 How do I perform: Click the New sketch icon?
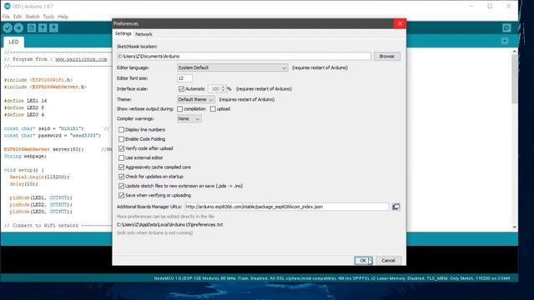pyautogui.click(x=32, y=27)
